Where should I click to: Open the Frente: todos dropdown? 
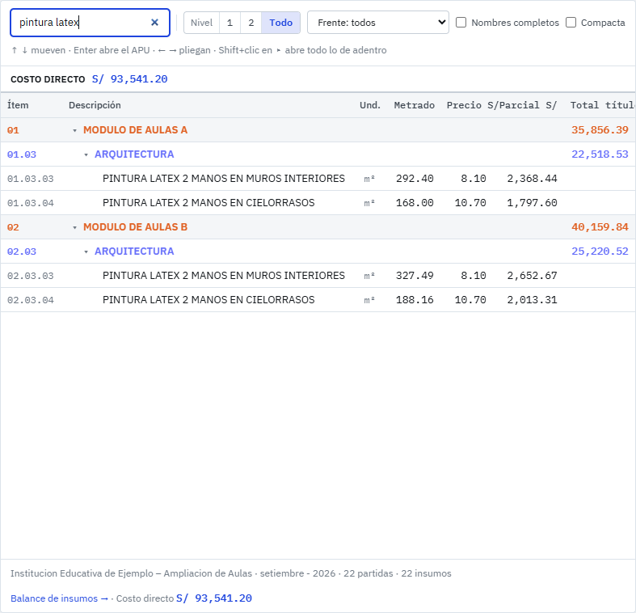coord(378,23)
